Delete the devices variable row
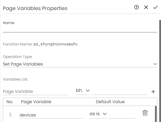Image resolution: width=161 pixels, height=122 pixels. (x=145, y=113)
